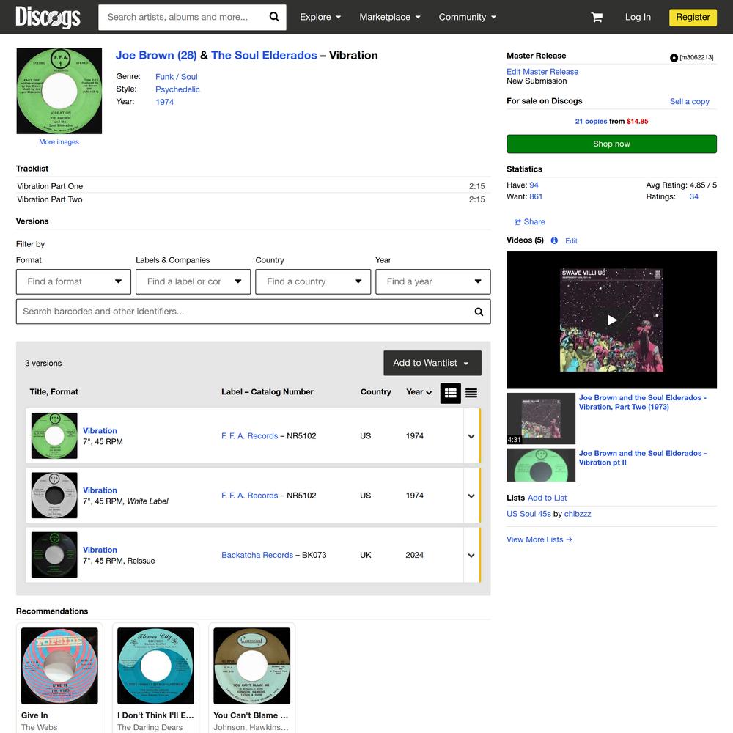Select the Psychedelic style link
The height and width of the screenshot is (733, 733).
click(x=177, y=89)
